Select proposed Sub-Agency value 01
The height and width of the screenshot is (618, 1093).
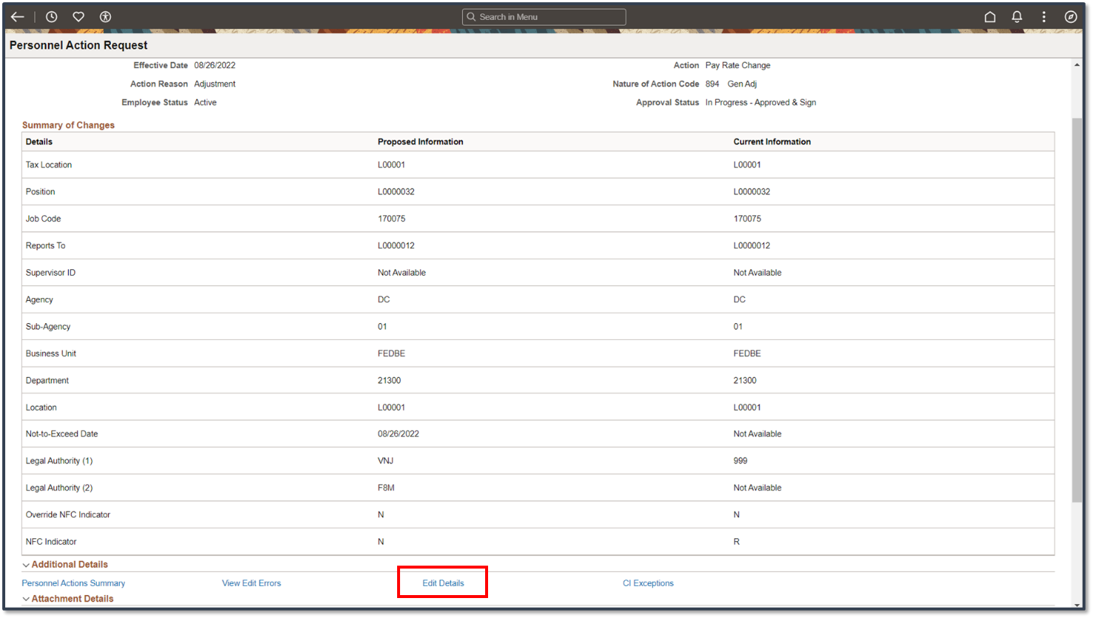382,327
